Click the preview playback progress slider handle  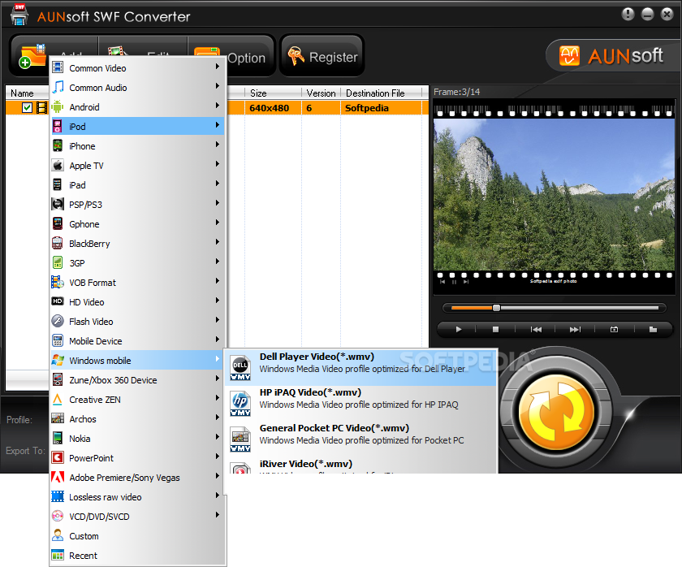[x=496, y=308]
